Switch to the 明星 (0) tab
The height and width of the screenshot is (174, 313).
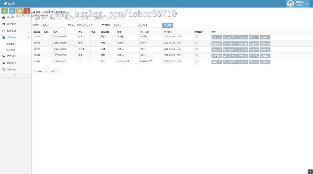pyautogui.click(x=99, y=18)
